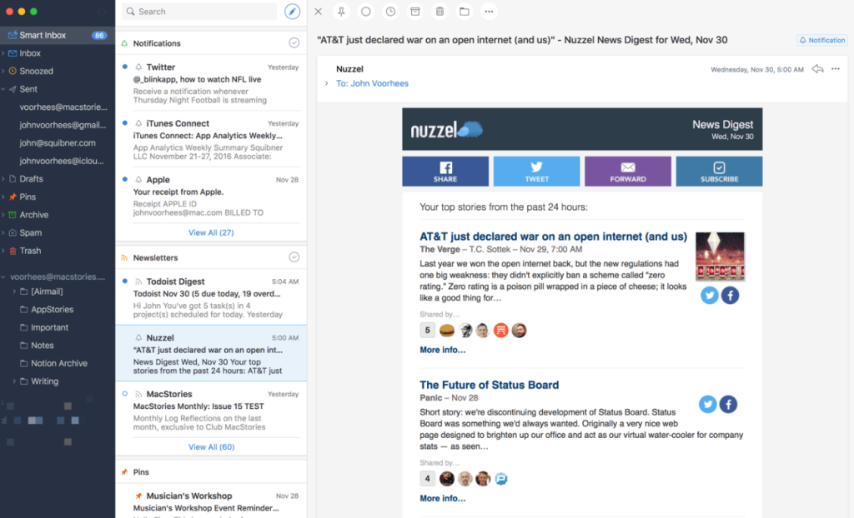
Task: Toggle unread dot on Apple receipt email
Action: [125, 179]
